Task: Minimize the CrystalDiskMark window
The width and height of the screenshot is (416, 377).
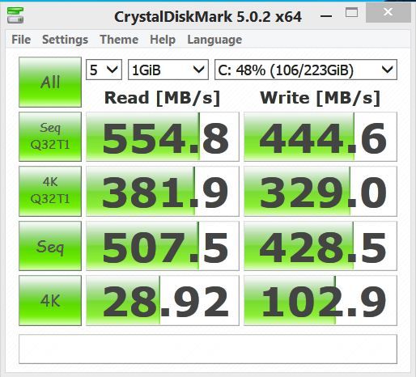Action: [326, 15]
